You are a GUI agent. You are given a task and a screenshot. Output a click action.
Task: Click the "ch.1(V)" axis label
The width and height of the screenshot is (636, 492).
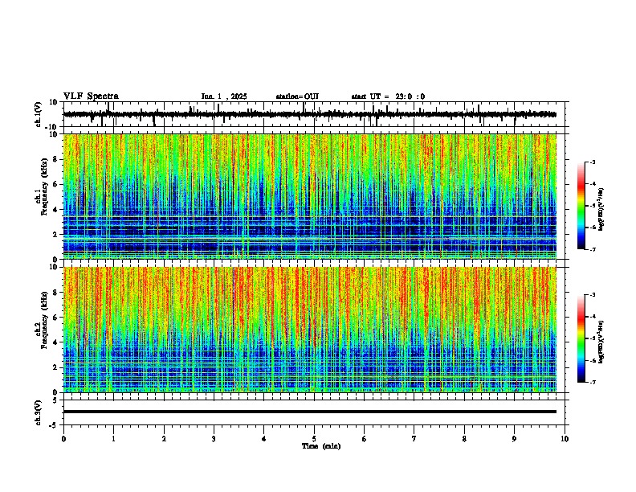tap(39, 114)
